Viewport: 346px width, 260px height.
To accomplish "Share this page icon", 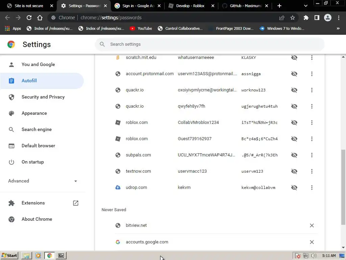I will pos(282,18).
